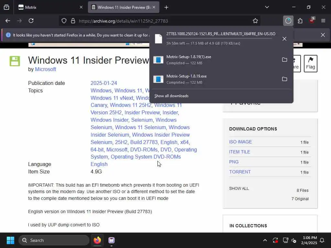Close the Windows 11 Insider Preview tab
Viewport: 331px width, 248px height.
tap(154, 7)
